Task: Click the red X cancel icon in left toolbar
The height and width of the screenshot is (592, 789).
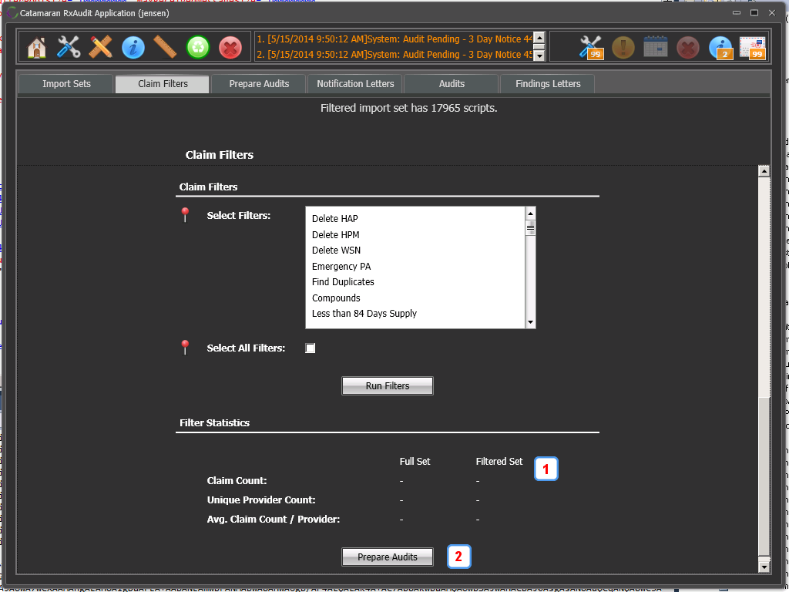Action: coord(230,48)
